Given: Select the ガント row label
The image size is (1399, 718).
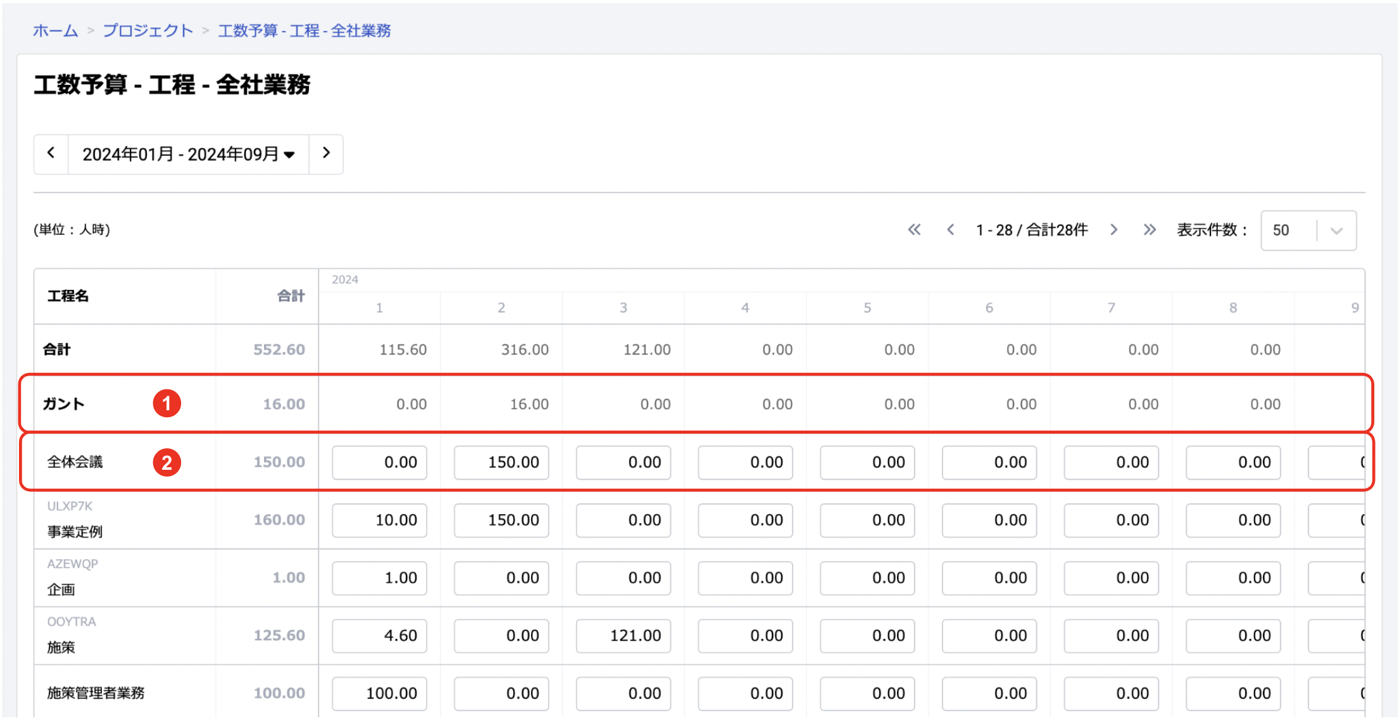Looking at the screenshot, I should tap(63, 404).
